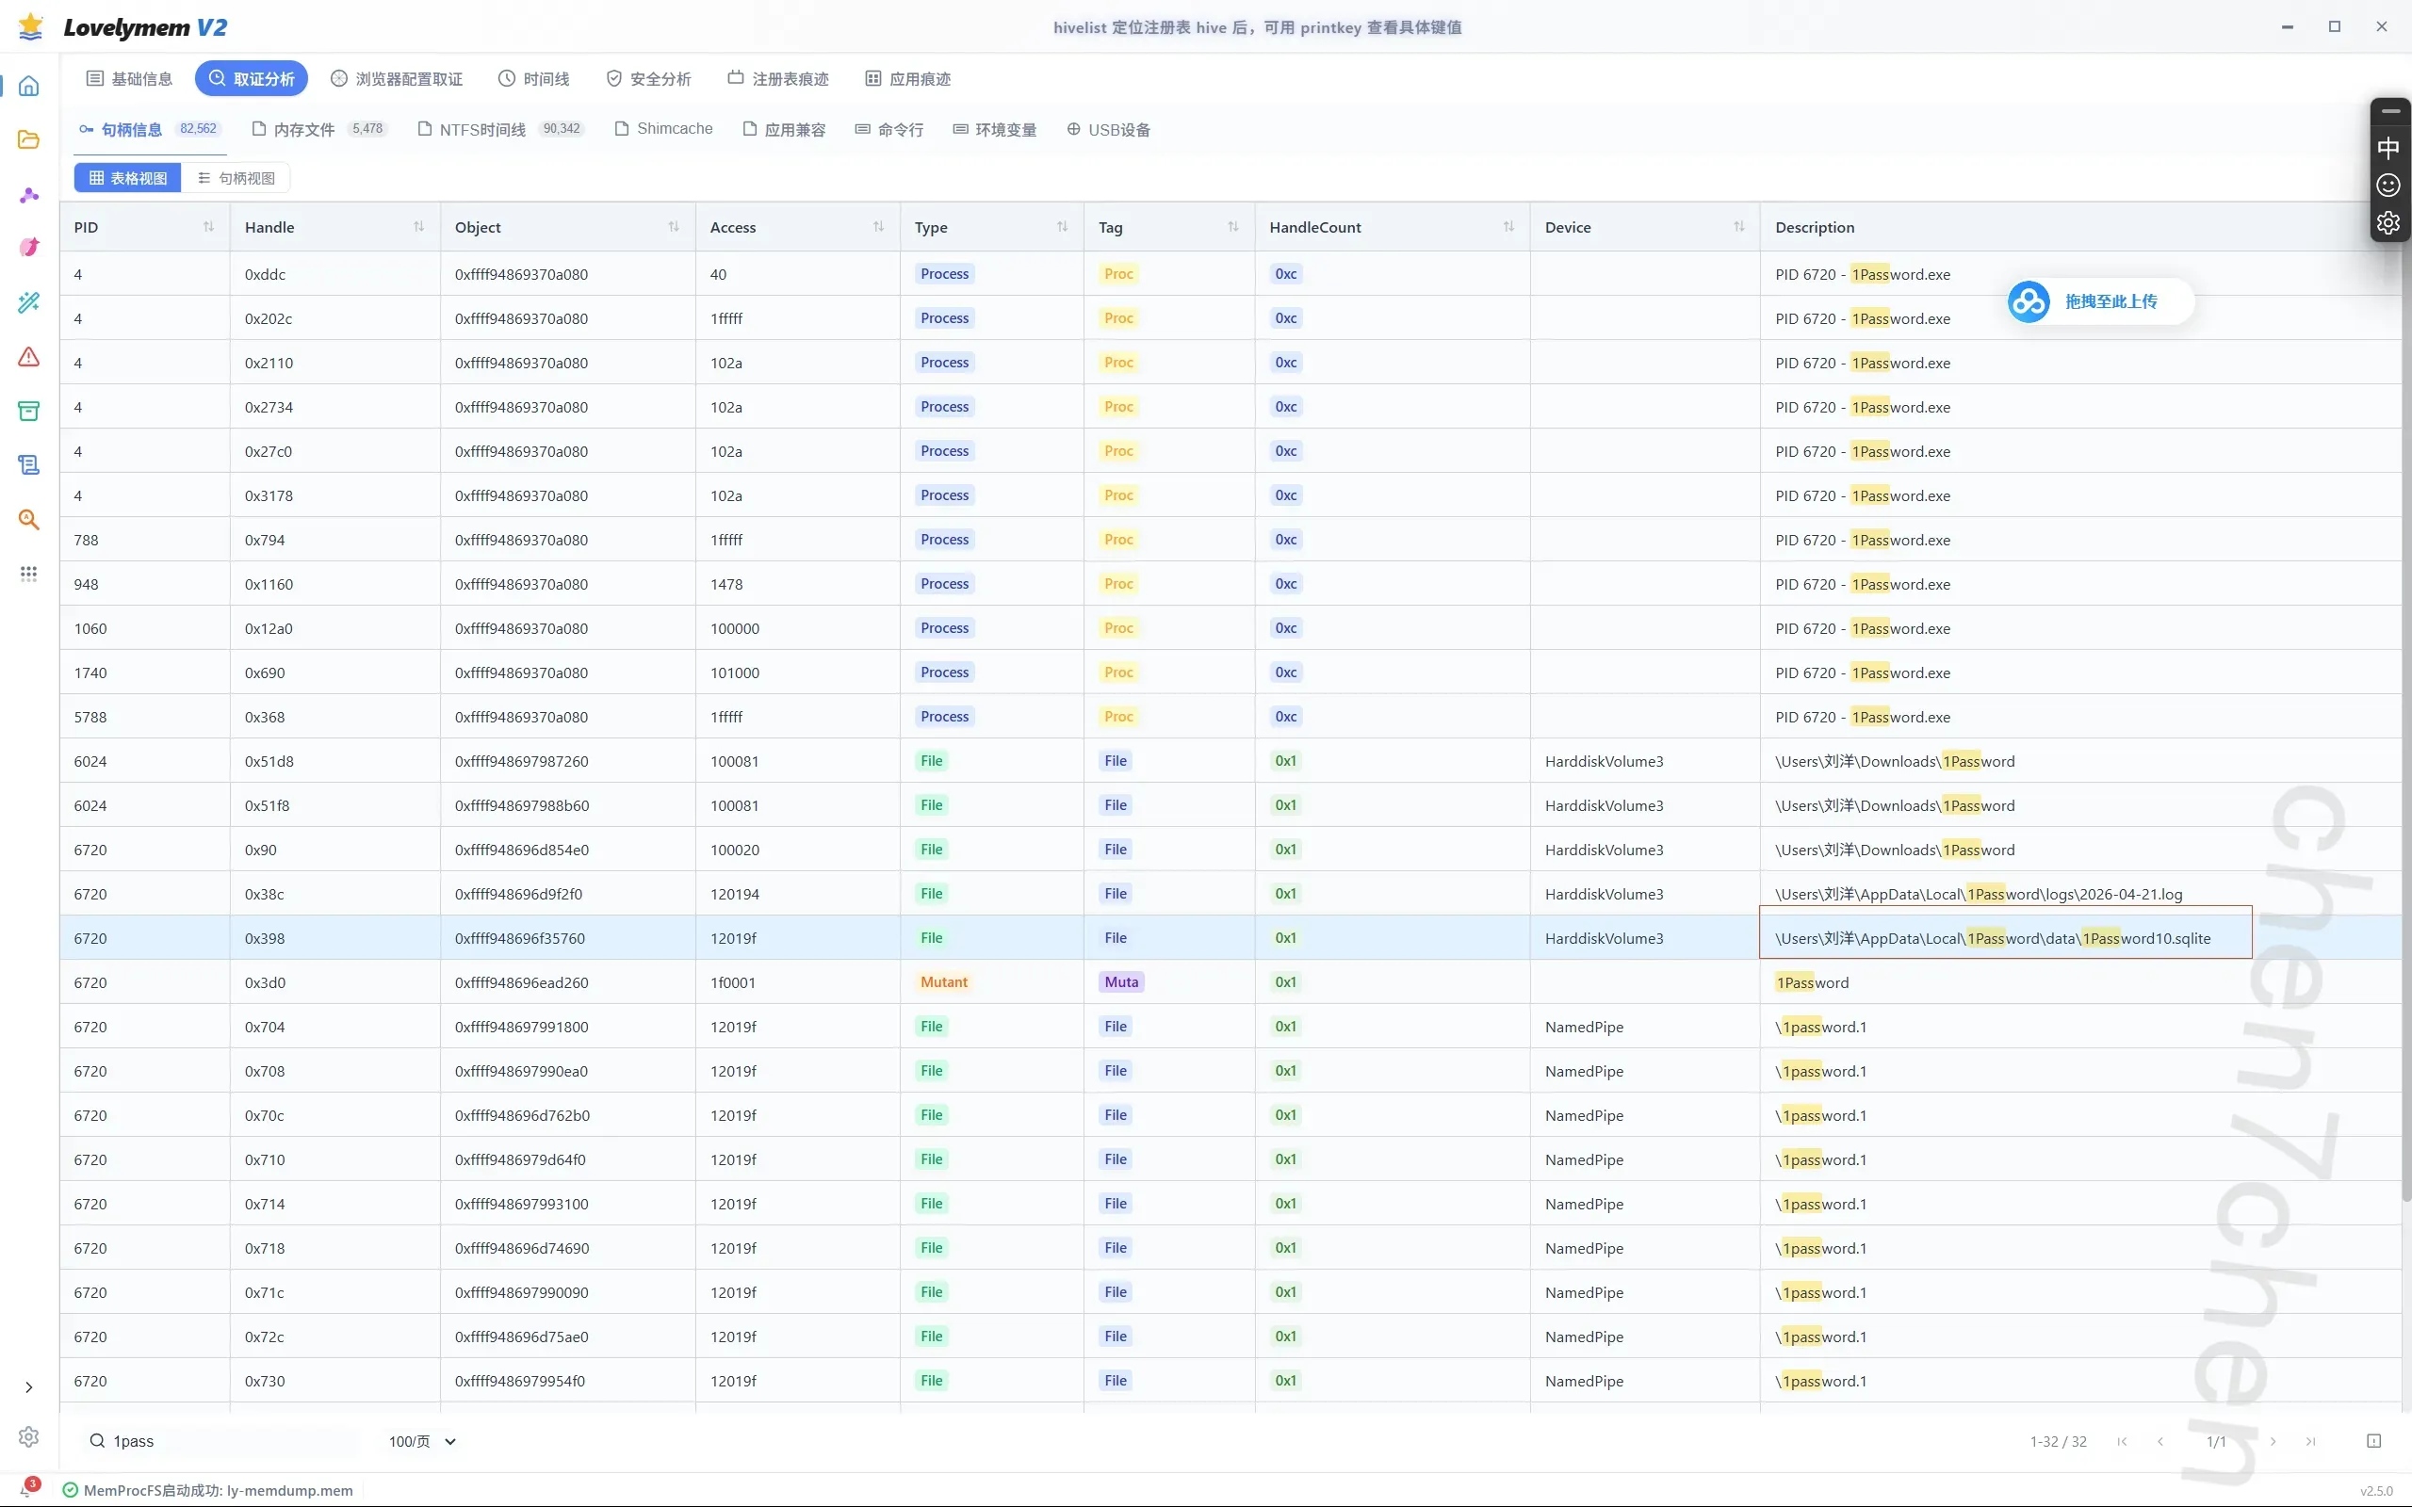This screenshot has width=2412, height=1507.
Task: Click the sort icon in the Tag column
Action: [x=1233, y=226]
